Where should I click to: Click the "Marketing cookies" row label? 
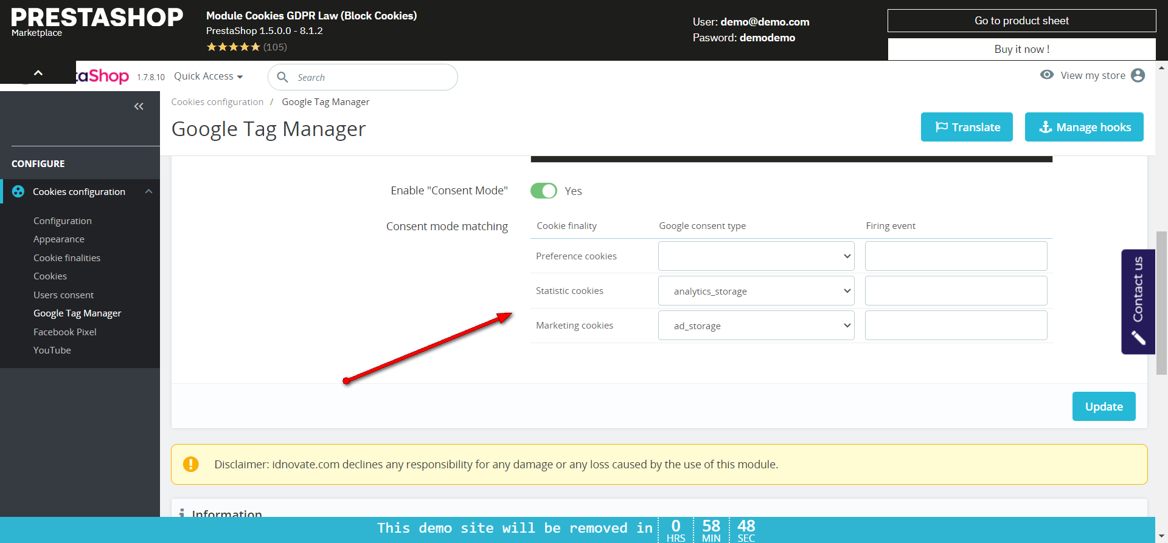(x=574, y=326)
